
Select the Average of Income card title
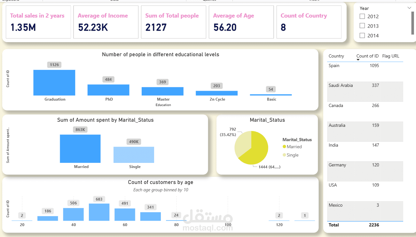click(x=103, y=16)
